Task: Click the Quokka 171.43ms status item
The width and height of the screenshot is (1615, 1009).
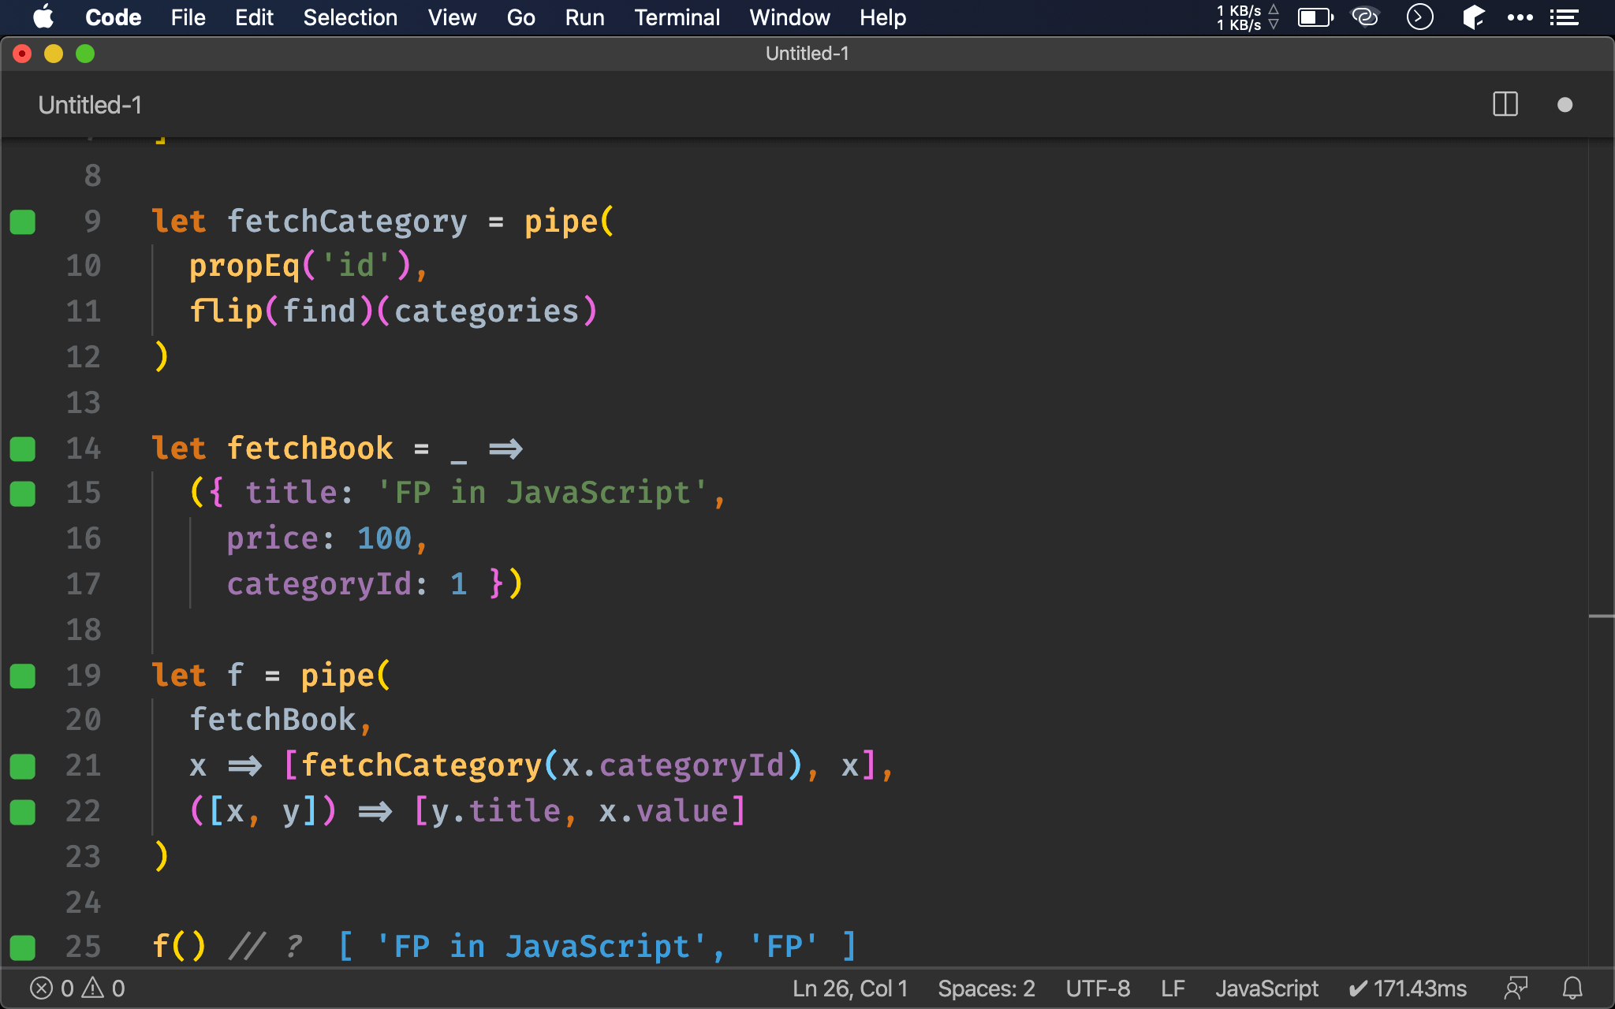Action: tap(1408, 989)
